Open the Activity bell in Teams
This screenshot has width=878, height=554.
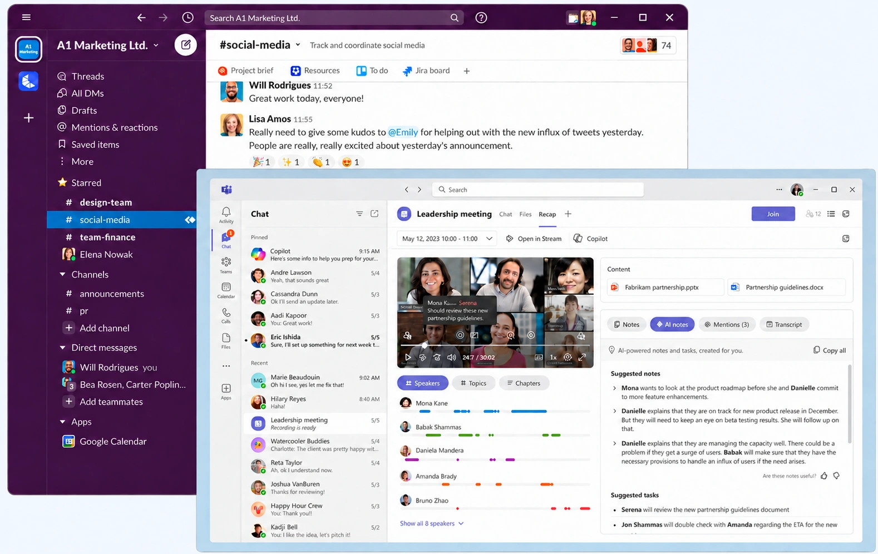(226, 215)
